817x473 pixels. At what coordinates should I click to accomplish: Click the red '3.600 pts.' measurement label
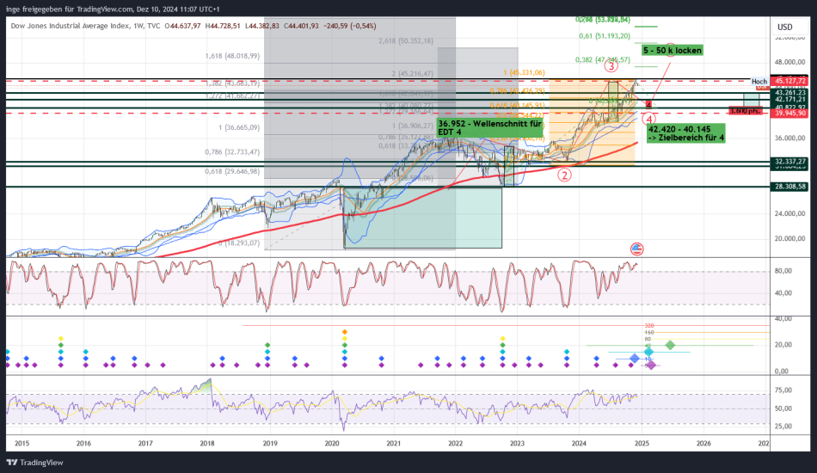(x=743, y=111)
